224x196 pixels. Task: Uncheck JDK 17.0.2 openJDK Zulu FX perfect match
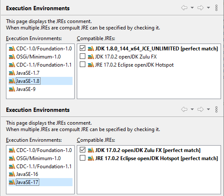tap(83, 150)
